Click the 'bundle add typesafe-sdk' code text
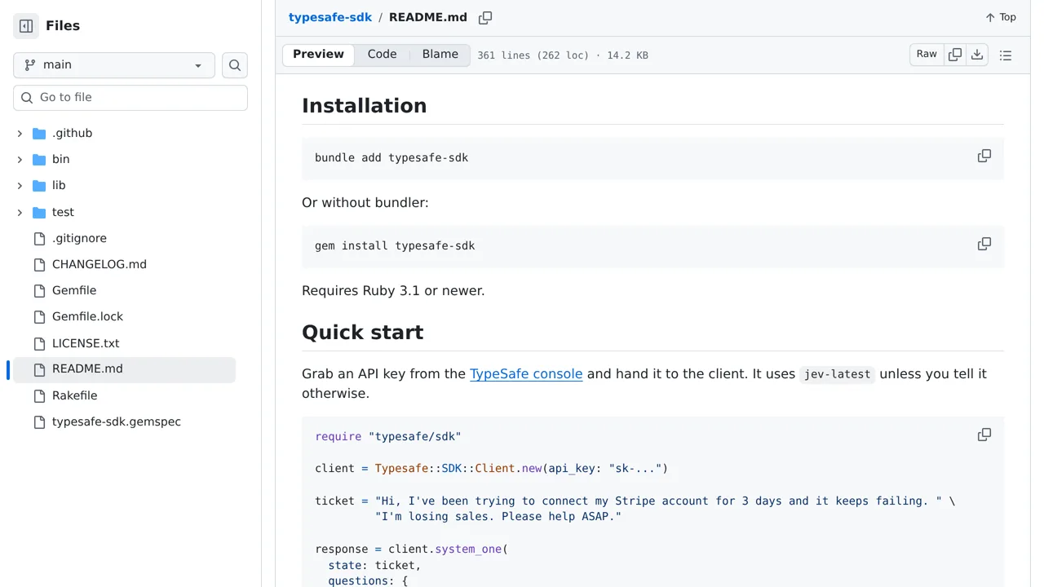Viewport: 1044px width, 587px height. [391, 158]
